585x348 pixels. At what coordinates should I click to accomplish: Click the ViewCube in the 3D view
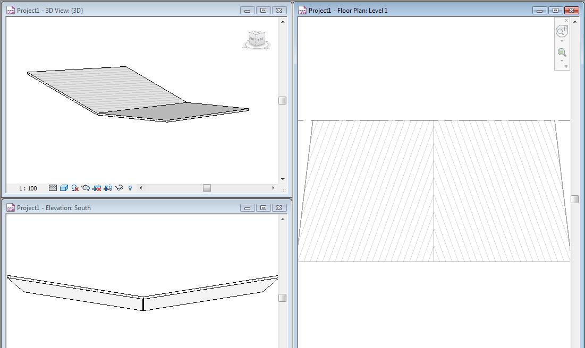coord(257,40)
